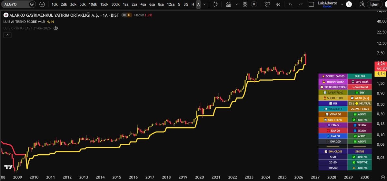Show the hidden LUIS CRYPTO indicator via eye icon

click(55, 28)
